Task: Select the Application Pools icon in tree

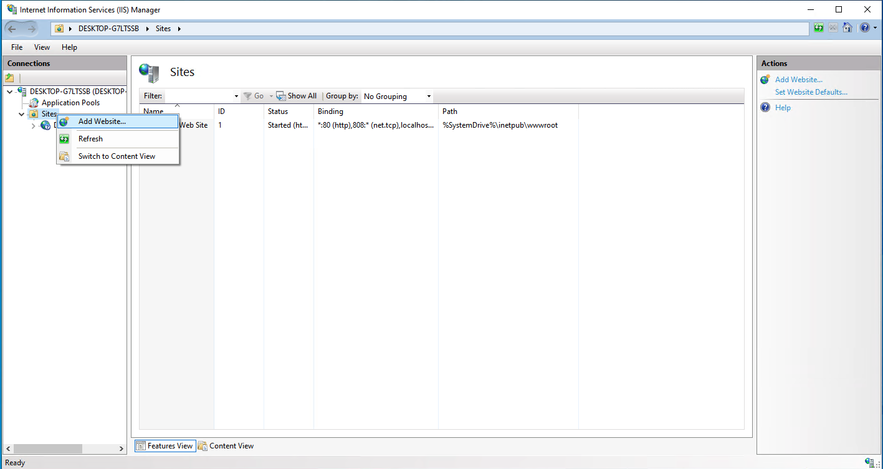Action: pos(35,103)
